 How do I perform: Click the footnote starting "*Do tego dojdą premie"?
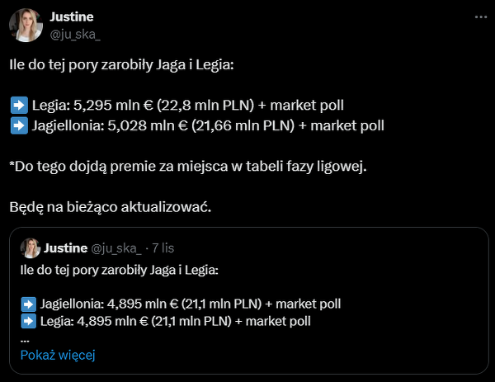tap(188, 167)
